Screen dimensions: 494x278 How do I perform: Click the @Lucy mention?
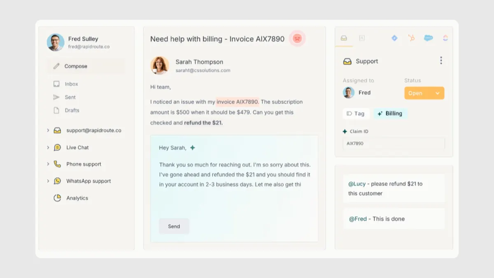pos(357,184)
